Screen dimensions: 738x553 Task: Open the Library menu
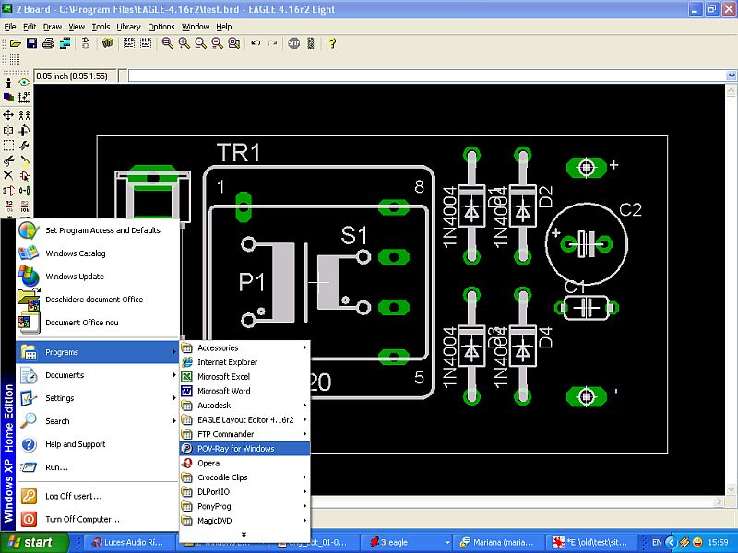(128, 27)
